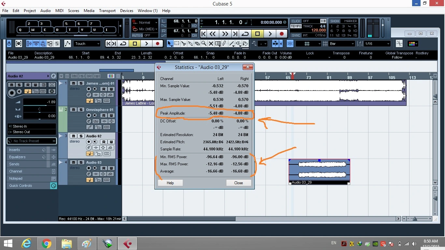Click Record on the transport panel
445x250 pixels.
click(282, 34)
